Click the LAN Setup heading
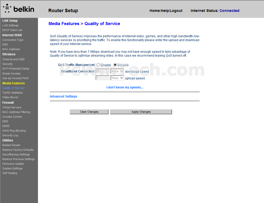264x203 pixels. coord(10,21)
